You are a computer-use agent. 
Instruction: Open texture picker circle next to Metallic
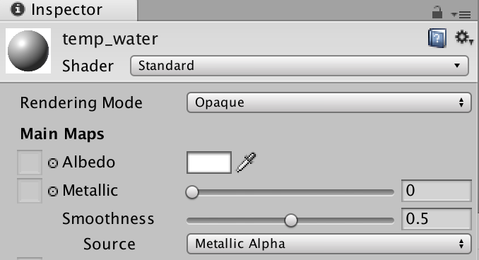coord(53,191)
